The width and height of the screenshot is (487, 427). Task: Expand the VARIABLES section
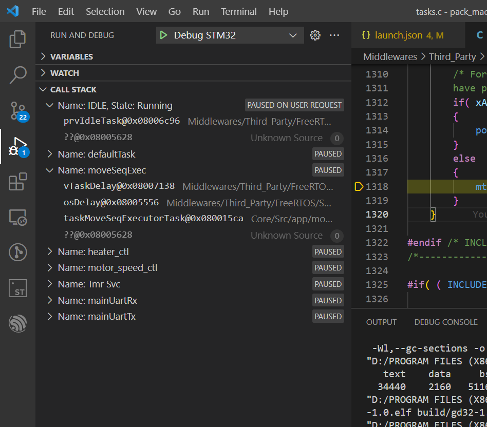click(x=71, y=56)
